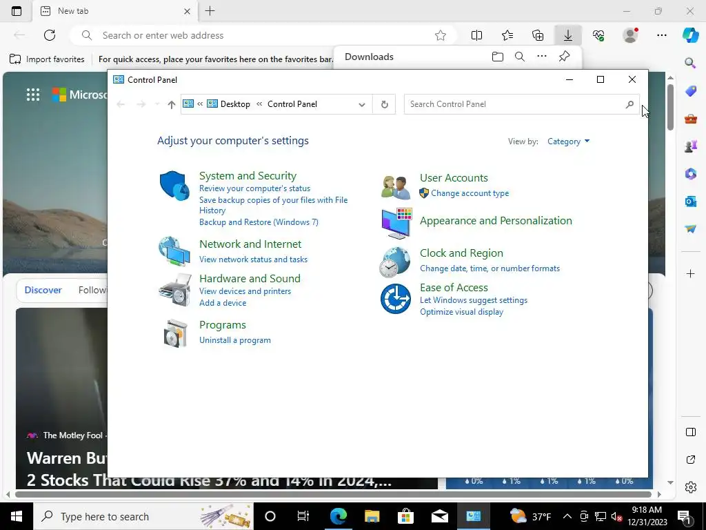Click the Edge web address bar
This screenshot has height=530, width=706.
[263, 35]
